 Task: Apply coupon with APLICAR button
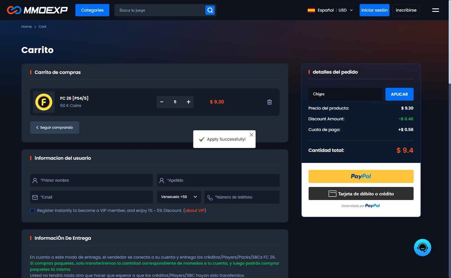pyautogui.click(x=399, y=94)
